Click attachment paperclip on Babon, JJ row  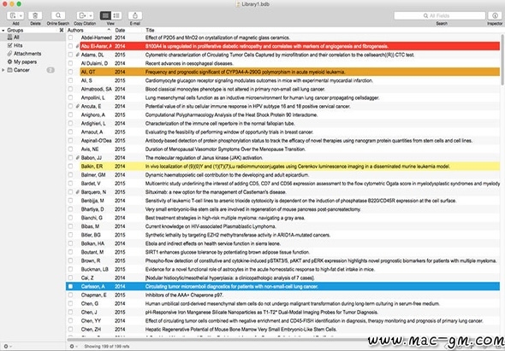point(77,158)
